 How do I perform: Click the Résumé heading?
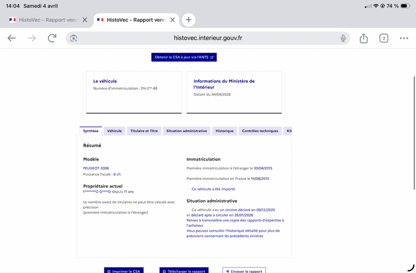[x=92, y=146]
